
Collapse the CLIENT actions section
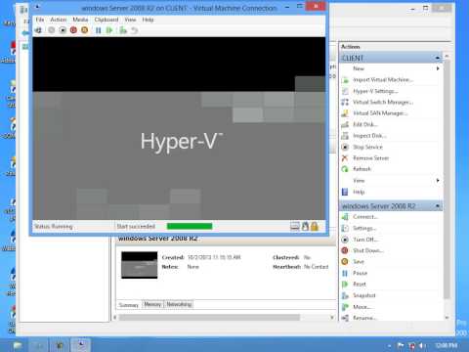coord(438,58)
